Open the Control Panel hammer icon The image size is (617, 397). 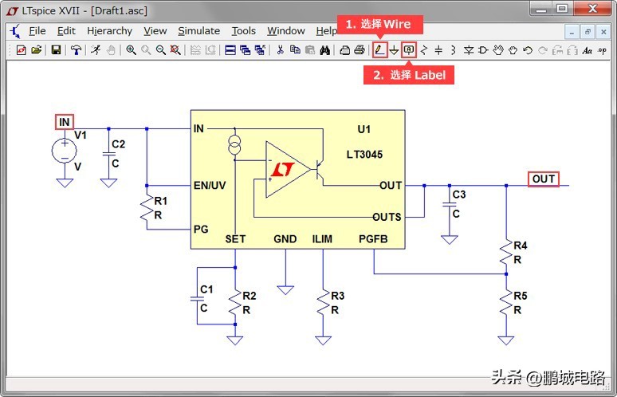[76, 50]
